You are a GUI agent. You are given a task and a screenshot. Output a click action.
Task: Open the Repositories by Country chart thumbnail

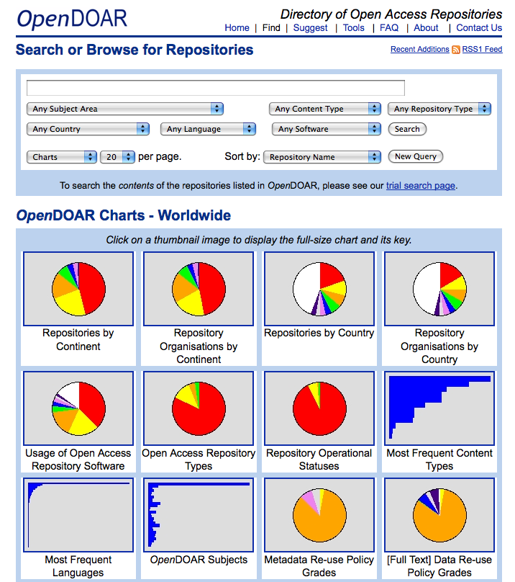[319, 289]
